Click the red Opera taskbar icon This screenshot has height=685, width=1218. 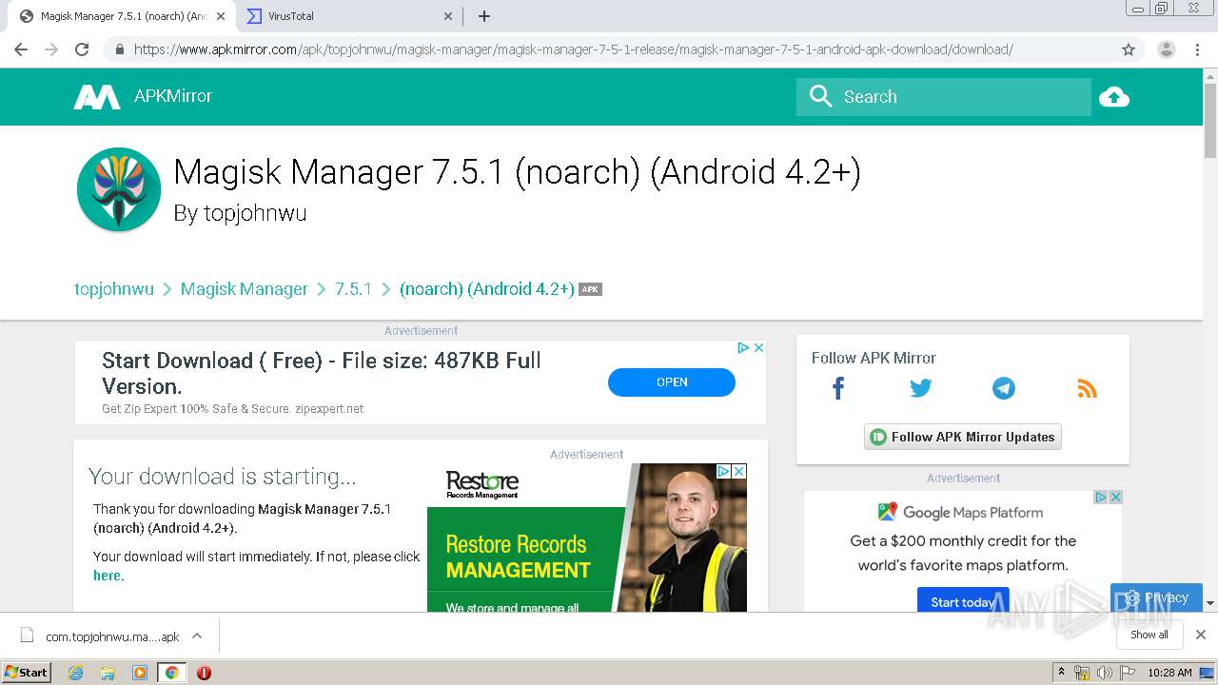tap(204, 673)
